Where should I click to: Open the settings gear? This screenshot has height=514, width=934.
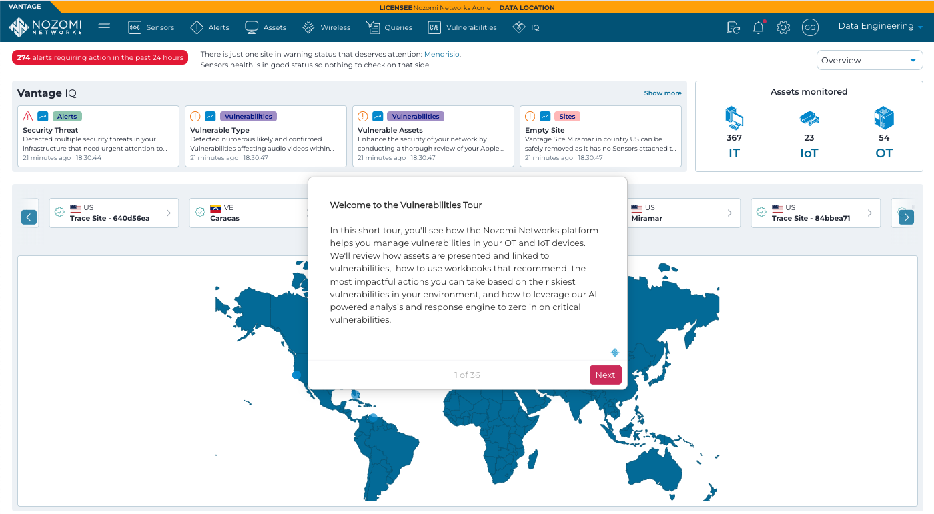[783, 27]
